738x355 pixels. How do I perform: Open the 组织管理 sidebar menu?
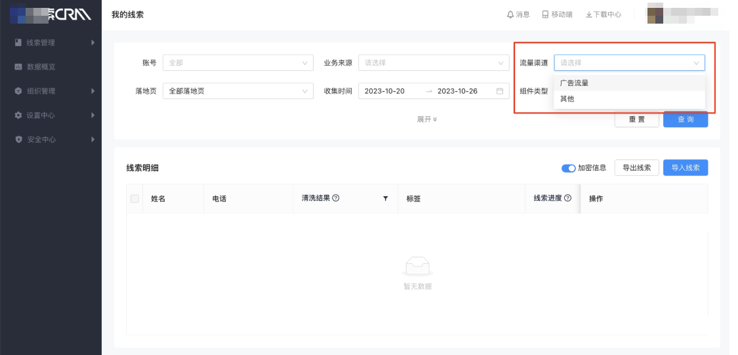point(51,91)
